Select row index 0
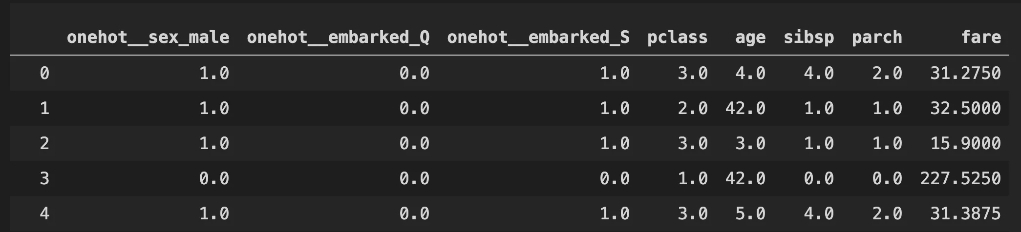 coord(44,73)
